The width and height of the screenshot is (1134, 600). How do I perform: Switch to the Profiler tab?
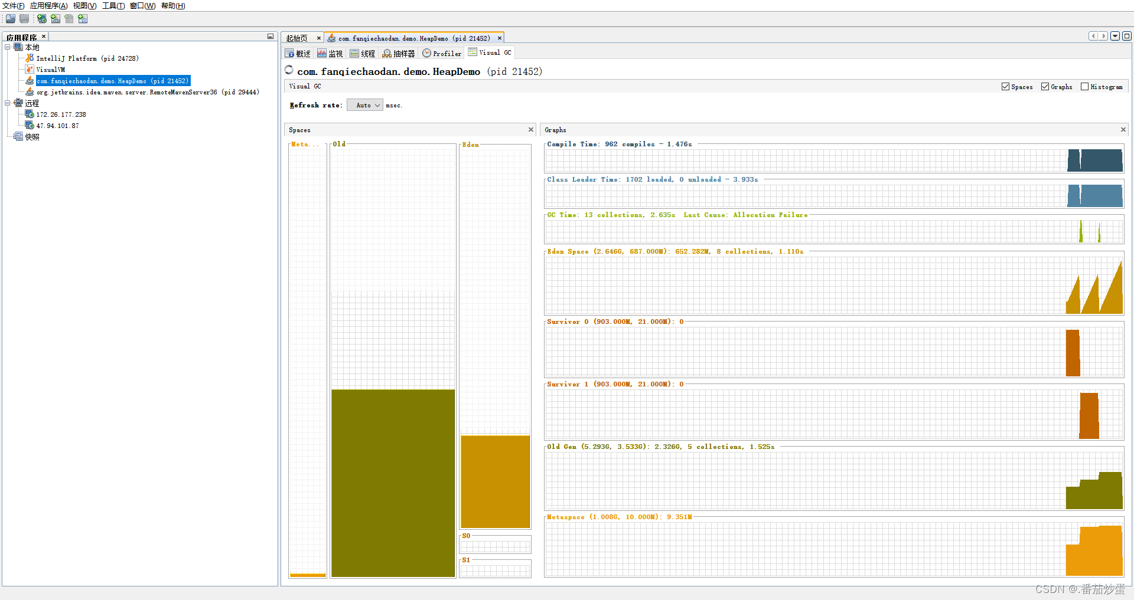click(x=442, y=54)
